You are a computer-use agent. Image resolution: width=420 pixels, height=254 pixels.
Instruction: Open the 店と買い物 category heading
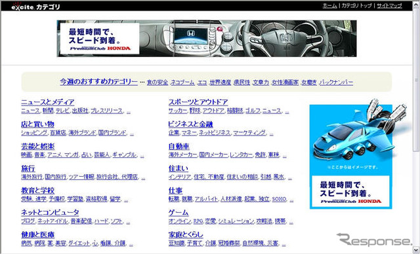pos(38,124)
